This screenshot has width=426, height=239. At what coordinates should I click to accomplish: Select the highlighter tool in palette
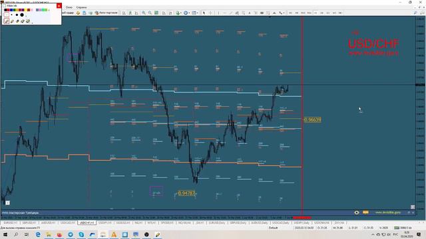12,21
